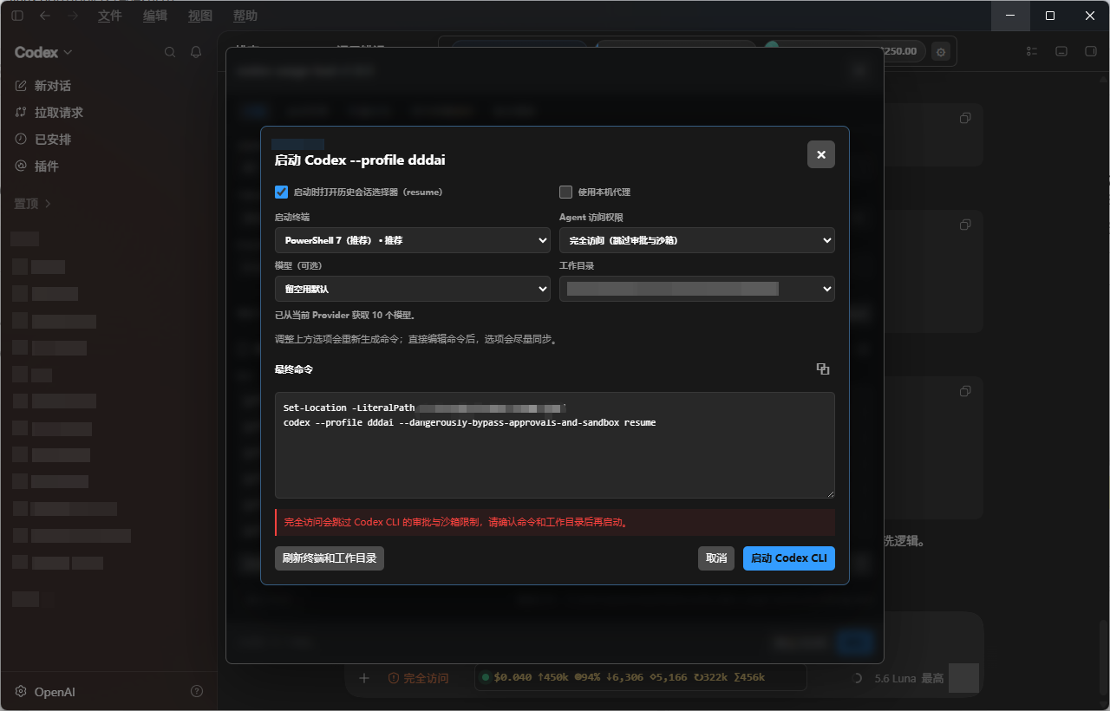The width and height of the screenshot is (1110, 711).
Task: Close the 启动 Codex dialog with the X button
Action: point(820,154)
